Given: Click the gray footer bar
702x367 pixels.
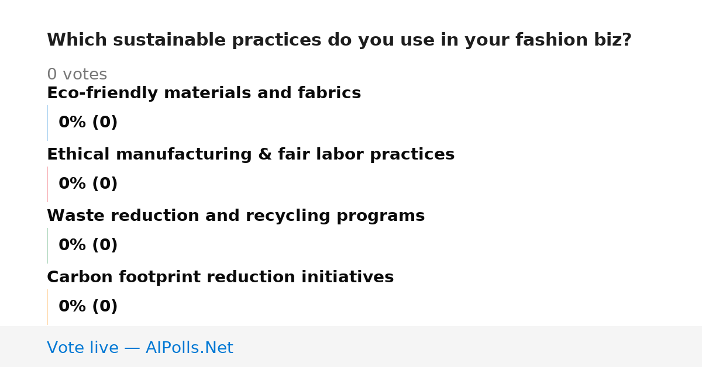Looking at the screenshot, I should (351, 347).
